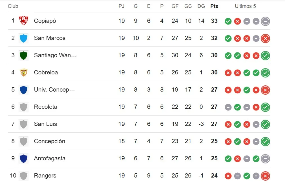285x184 pixels.
Task: Click Cobreloa's latest green win marker
Action: (265, 72)
